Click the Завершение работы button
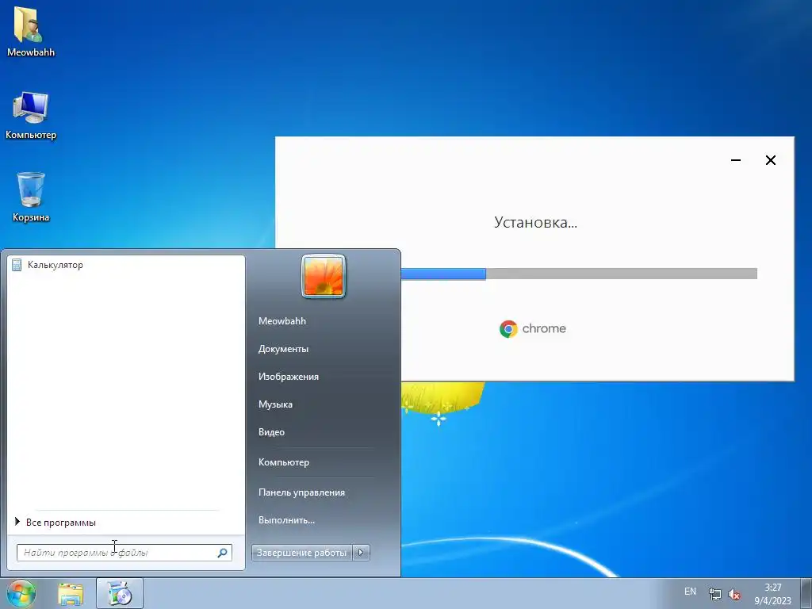Image resolution: width=812 pixels, height=609 pixels. tap(302, 553)
